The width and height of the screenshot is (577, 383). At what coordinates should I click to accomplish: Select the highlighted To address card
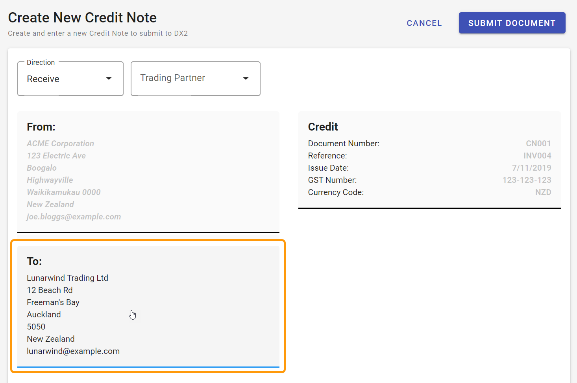[x=148, y=306]
